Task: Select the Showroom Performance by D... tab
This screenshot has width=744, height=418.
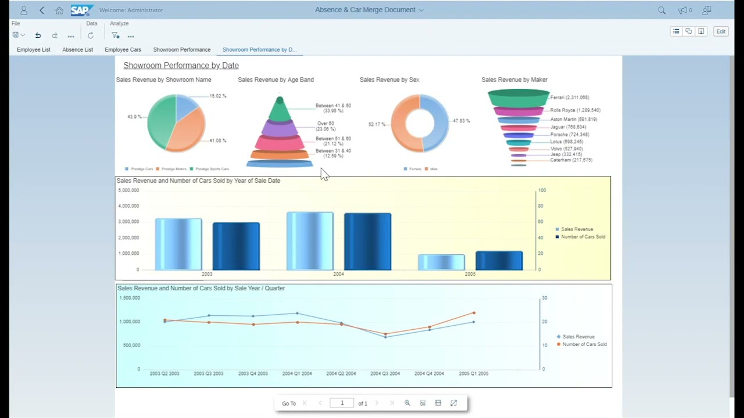Action: coord(259,49)
